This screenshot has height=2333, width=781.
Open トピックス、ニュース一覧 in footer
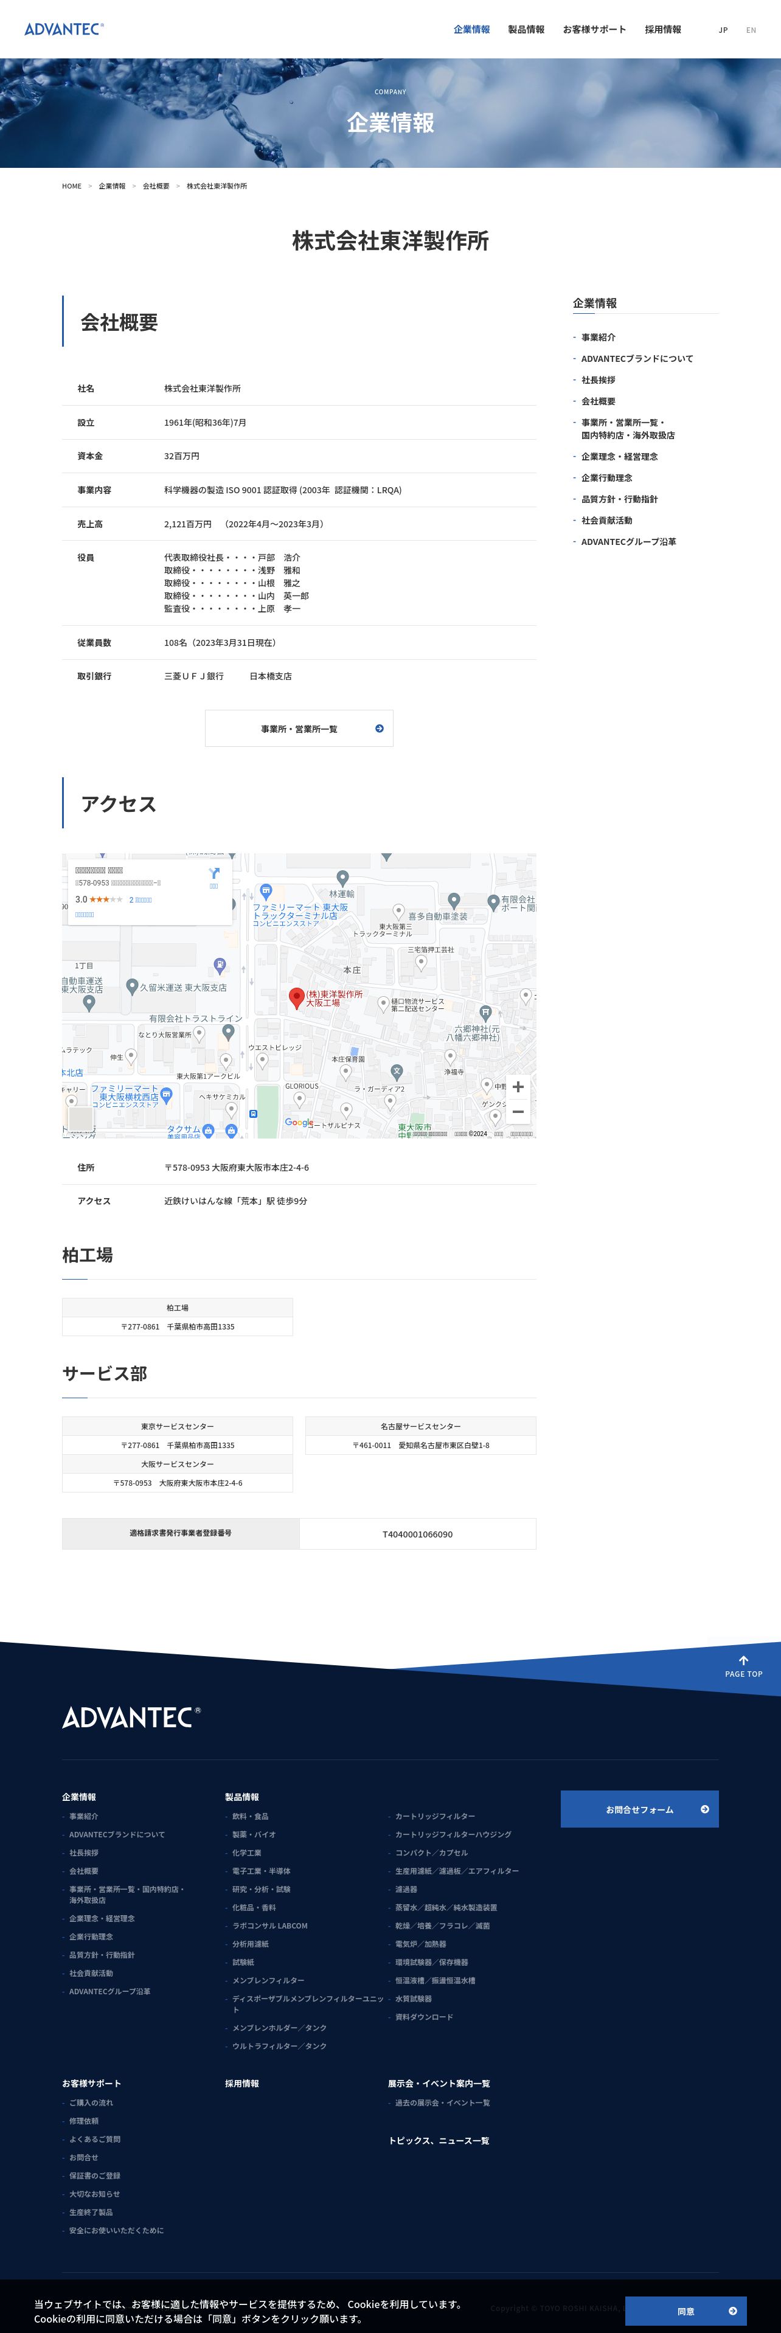[x=439, y=2140]
